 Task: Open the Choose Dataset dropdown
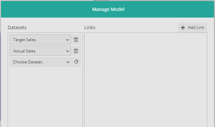click(x=40, y=62)
